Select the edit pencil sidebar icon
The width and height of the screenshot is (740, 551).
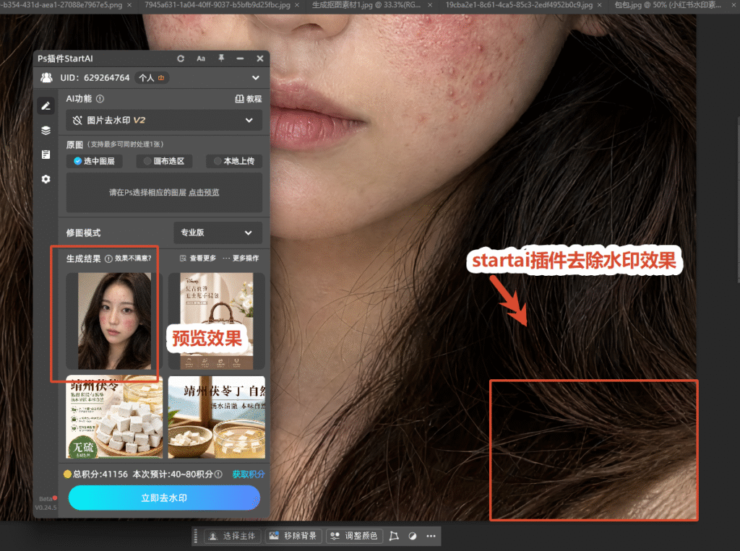click(x=46, y=106)
